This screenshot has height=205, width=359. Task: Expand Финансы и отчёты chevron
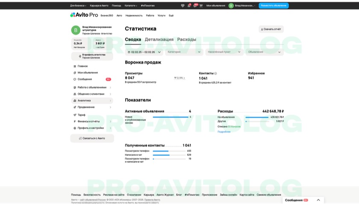(110, 122)
